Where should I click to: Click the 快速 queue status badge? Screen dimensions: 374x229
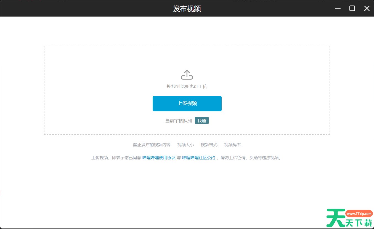click(201, 121)
